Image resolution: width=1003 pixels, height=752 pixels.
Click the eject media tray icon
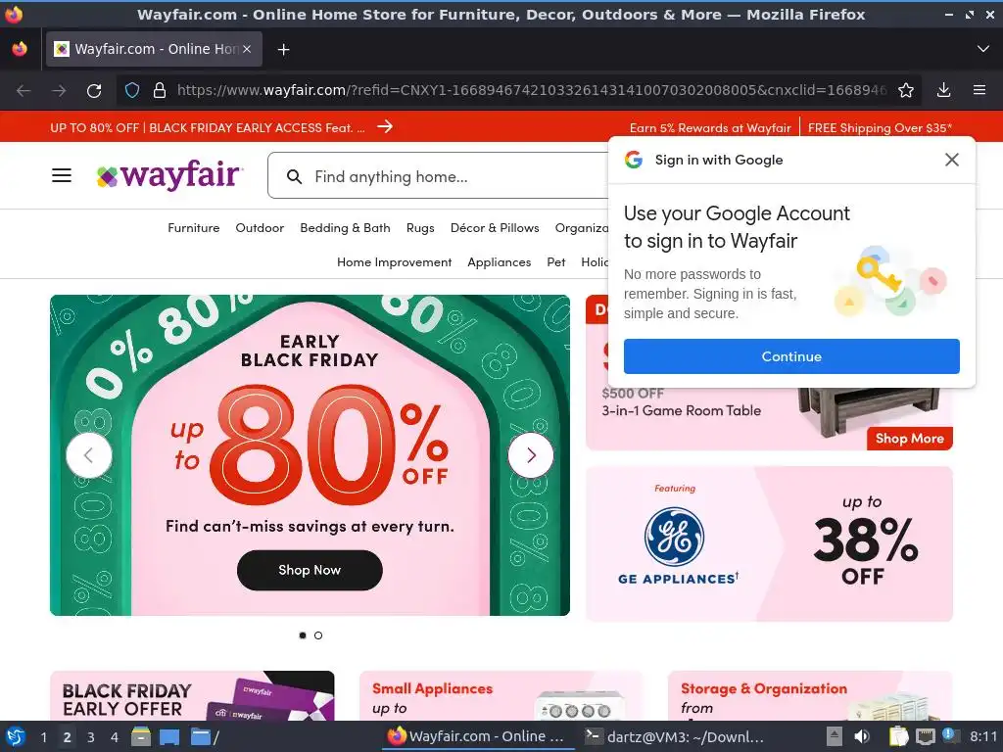point(835,736)
